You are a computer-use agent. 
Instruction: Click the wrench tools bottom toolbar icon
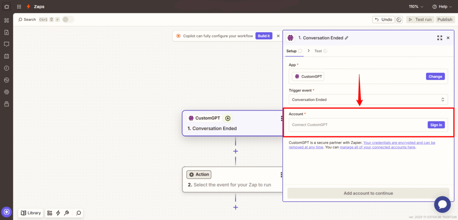click(66, 213)
